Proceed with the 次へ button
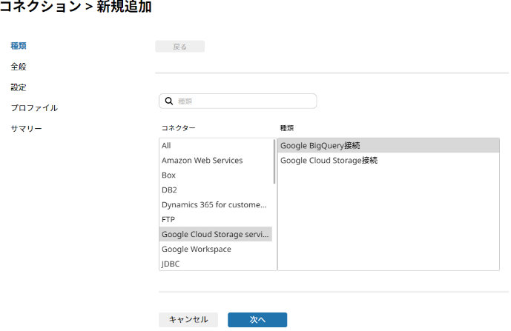511x331 pixels. (257, 320)
